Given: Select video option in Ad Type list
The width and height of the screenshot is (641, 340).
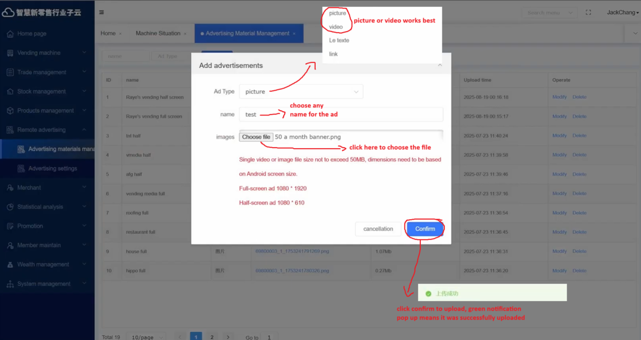Looking at the screenshot, I should (x=336, y=27).
